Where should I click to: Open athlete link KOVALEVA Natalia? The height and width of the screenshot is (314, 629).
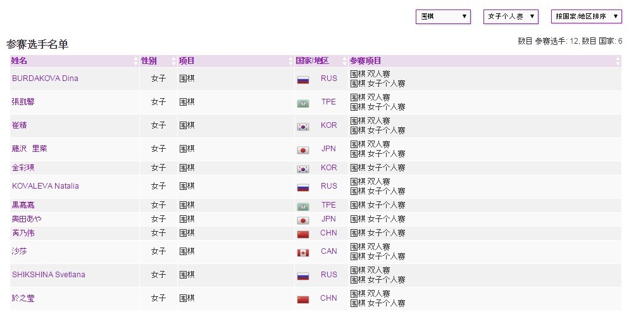click(x=46, y=186)
